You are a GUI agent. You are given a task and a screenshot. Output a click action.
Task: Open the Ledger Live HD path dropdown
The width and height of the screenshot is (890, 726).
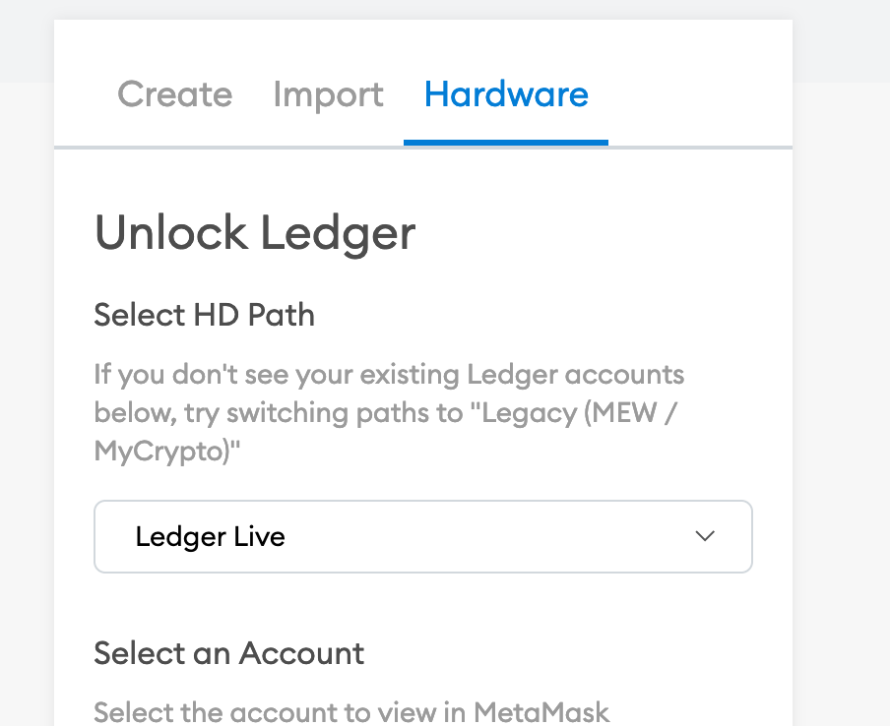point(422,537)
